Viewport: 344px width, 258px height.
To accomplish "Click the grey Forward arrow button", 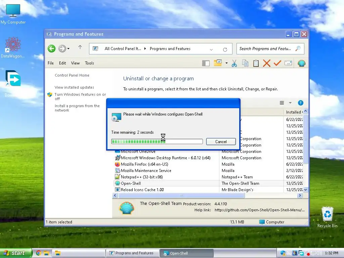I will pos(62,48).
